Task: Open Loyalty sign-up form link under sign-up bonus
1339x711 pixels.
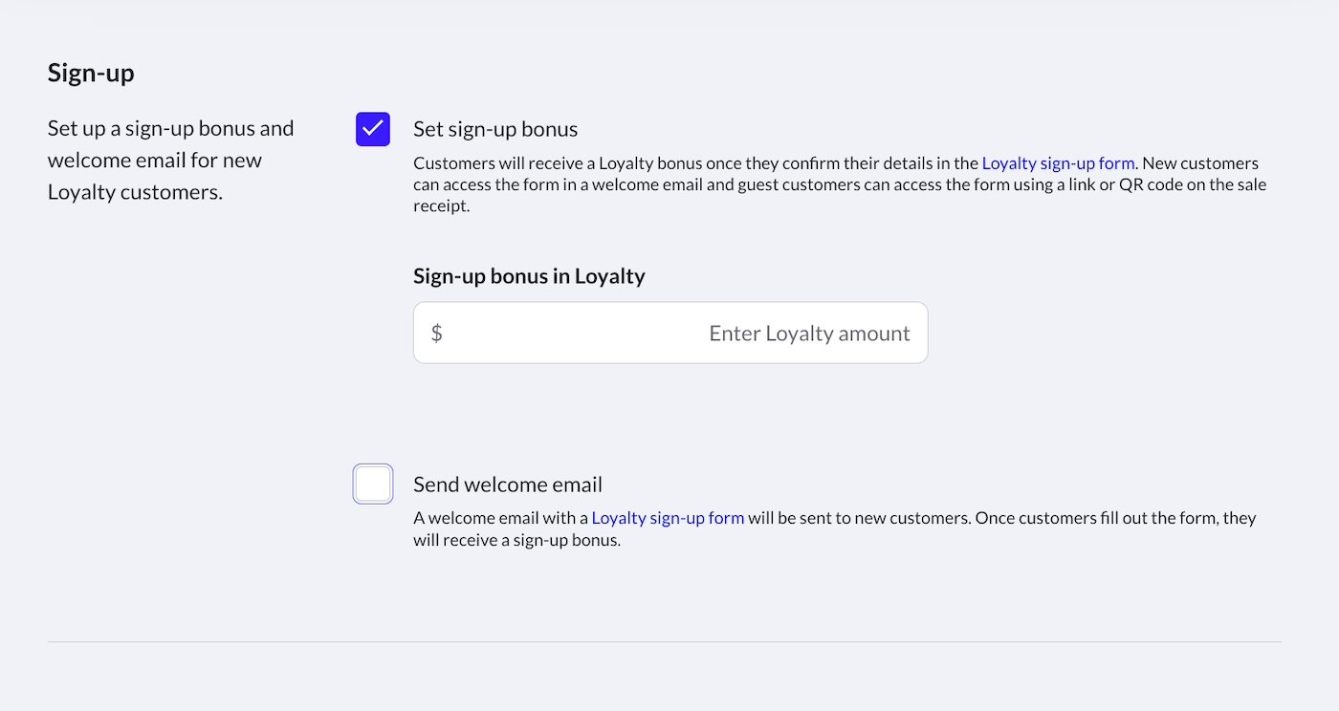Action: tap(1058, 163)
